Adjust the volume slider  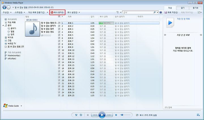tap(125, 115)
